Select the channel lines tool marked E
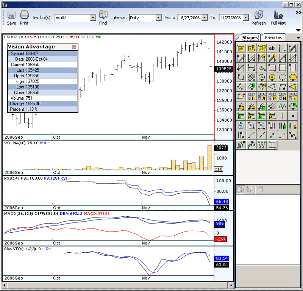The width and height of the screenshot is (303, 291). pyautogui.click(x=272, y=58)
